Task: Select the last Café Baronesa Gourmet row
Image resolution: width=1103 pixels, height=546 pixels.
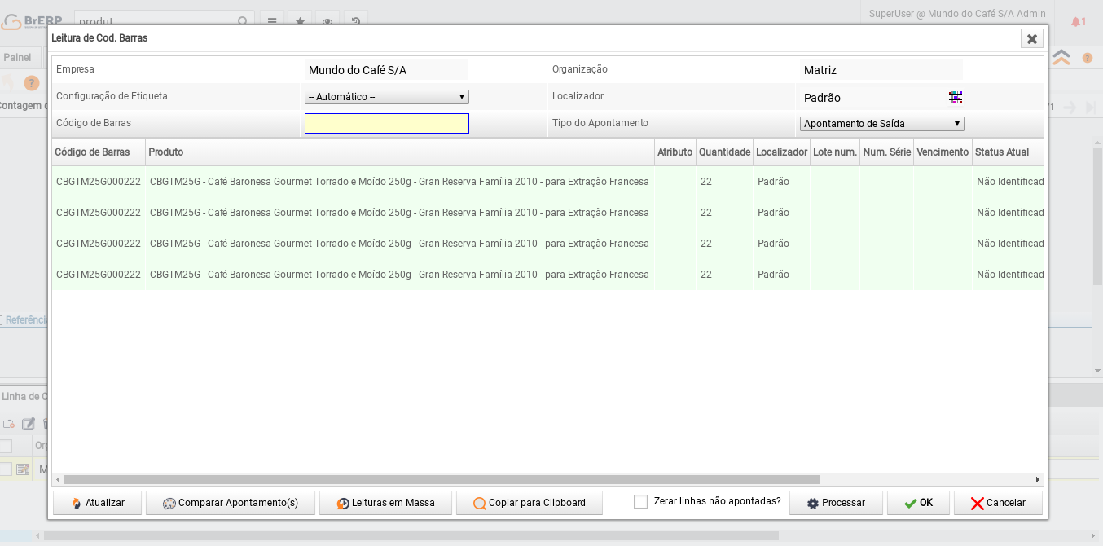Action: point(399,275)
